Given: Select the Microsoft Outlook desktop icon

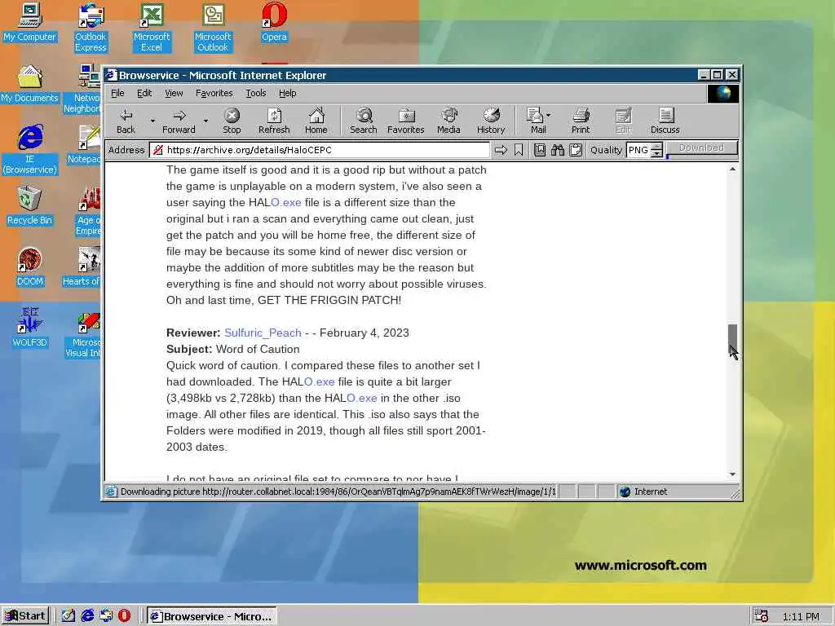Looking at the screenshot, I should click(x=213, y=27).
